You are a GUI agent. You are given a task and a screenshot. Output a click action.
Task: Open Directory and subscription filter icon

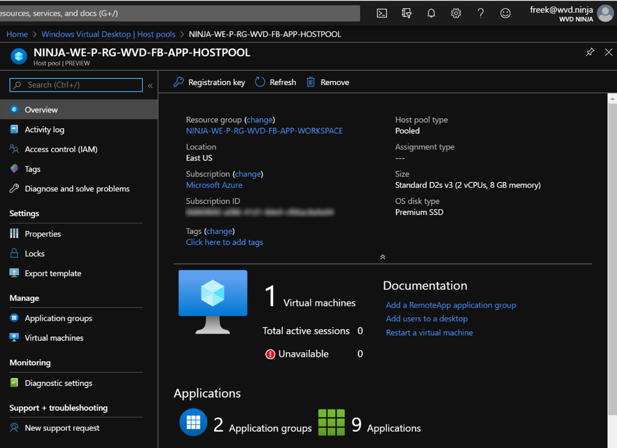tap(406, 13)
